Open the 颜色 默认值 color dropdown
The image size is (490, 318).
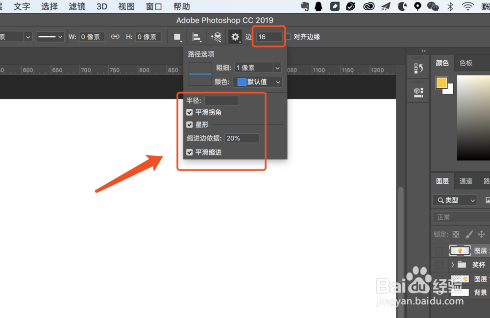(258, 82)
